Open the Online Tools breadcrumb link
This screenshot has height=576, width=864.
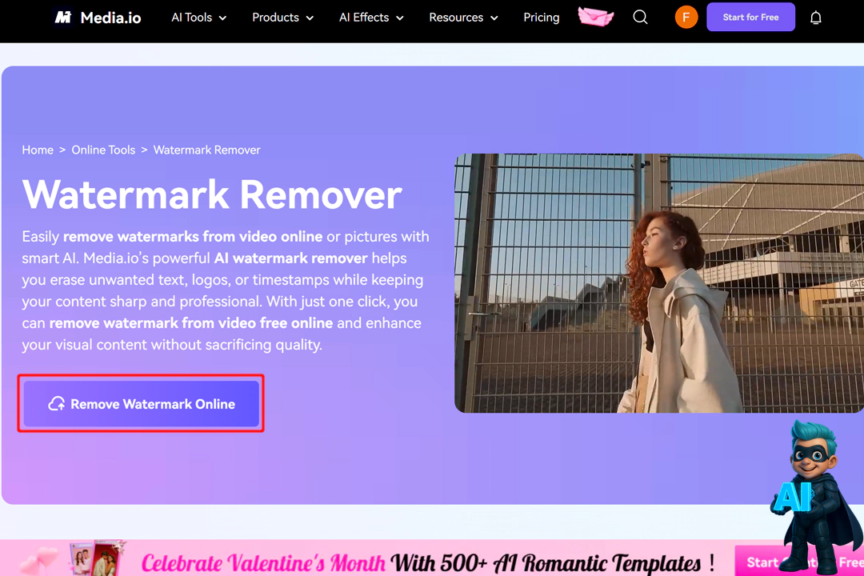pos(103,150)
